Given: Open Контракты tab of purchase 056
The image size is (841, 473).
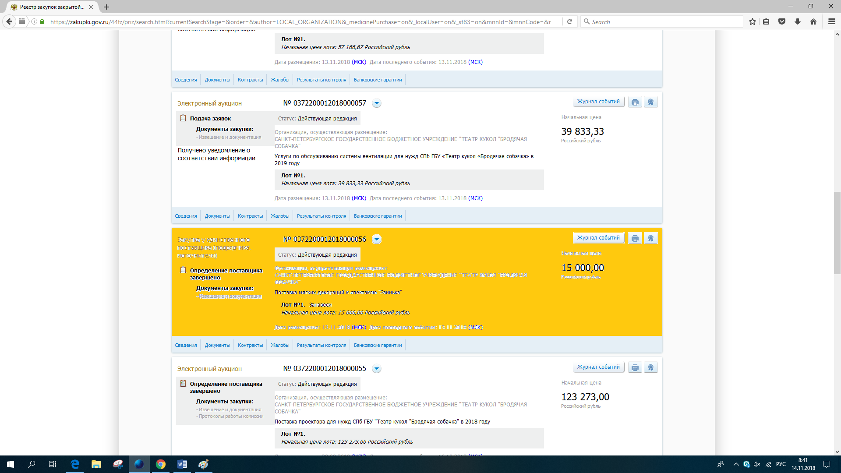Looking at the screenshot, I should click(x=250, y=345).
